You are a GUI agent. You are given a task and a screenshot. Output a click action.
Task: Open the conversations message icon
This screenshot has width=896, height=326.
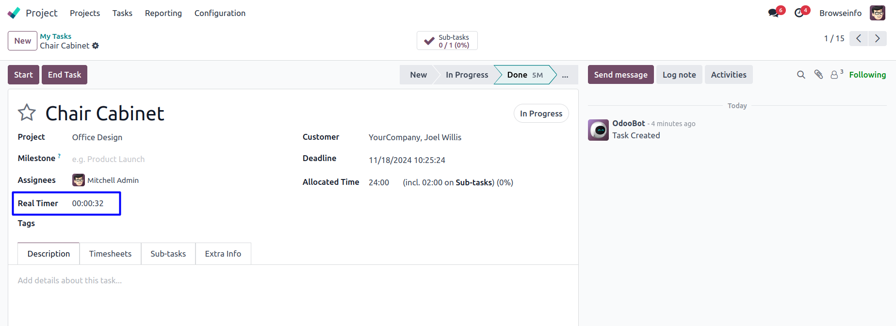(773, 13)
